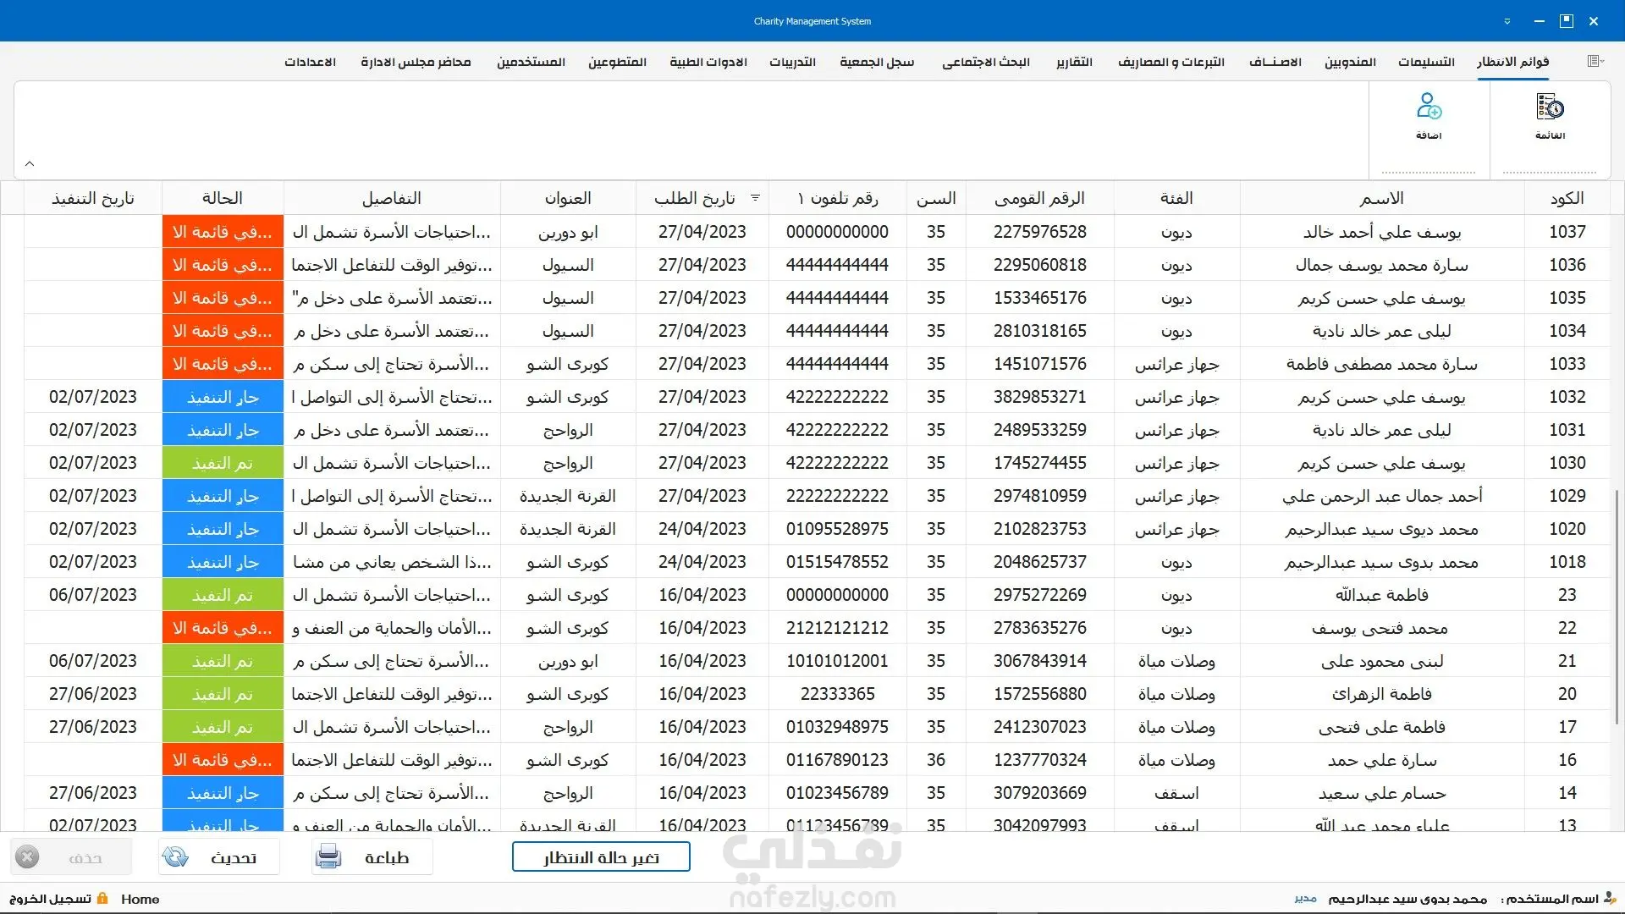Open the ribbon layout menu icon

(1595, 61)
